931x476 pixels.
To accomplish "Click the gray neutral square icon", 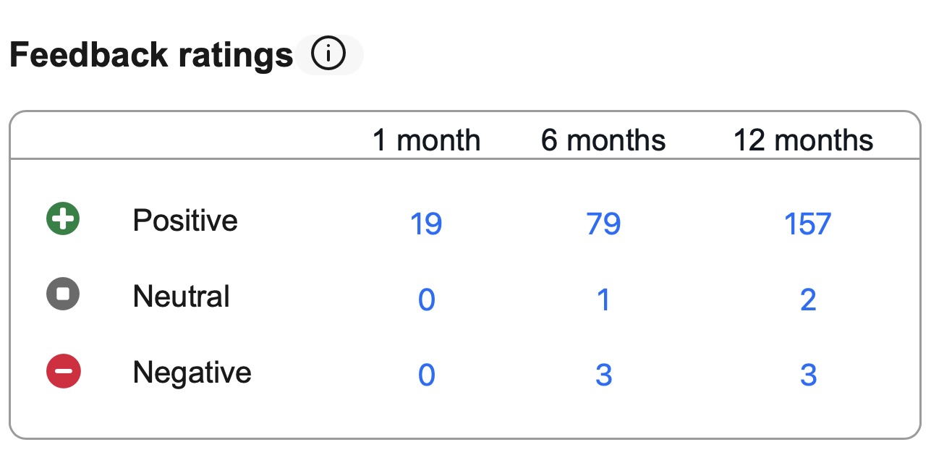I will click(x=63, y=294).
